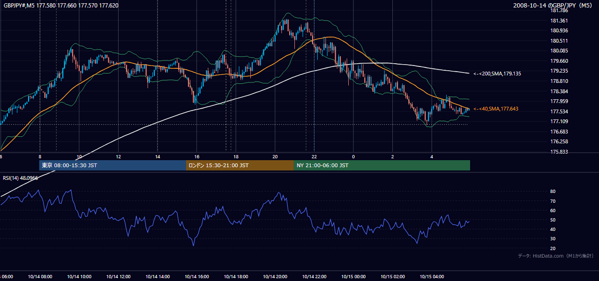Image resolution: width=599 pixels, height=281 pixels.
Task: Click the 10/14 08:00 date label
Action: point(40,277)
